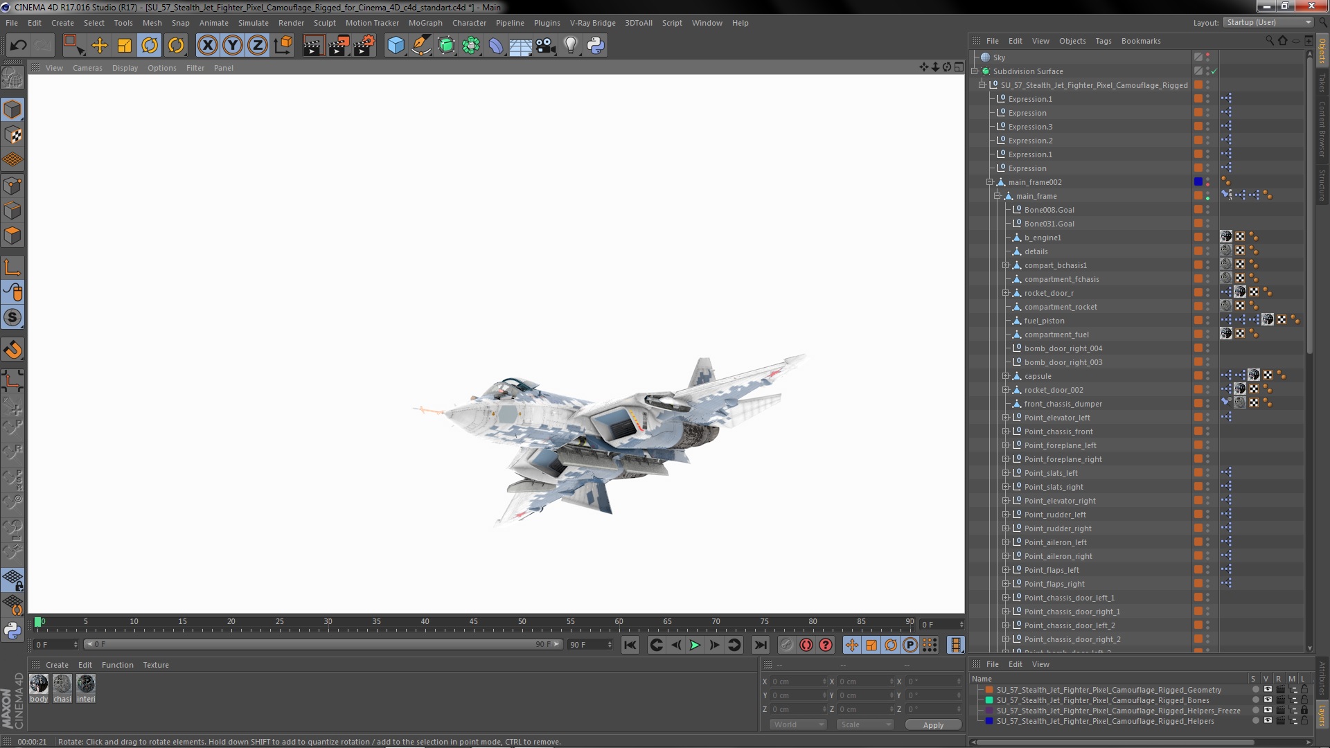Enable Model mode in left palette
Image resolution: width=1330 pixels, height=748 pixels.
(x=12, y=109)
